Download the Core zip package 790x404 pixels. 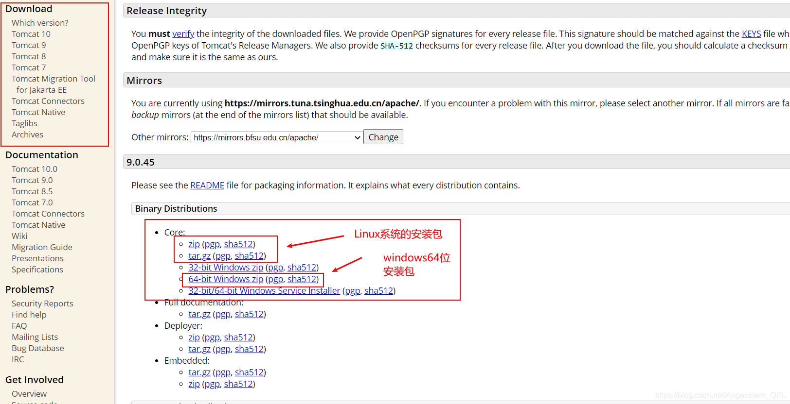[x=194, y=244]
